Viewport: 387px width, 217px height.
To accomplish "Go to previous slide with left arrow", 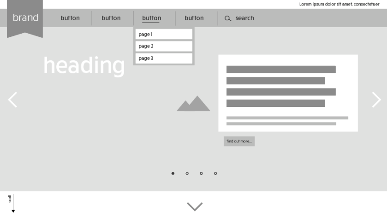I will (12, 100).
